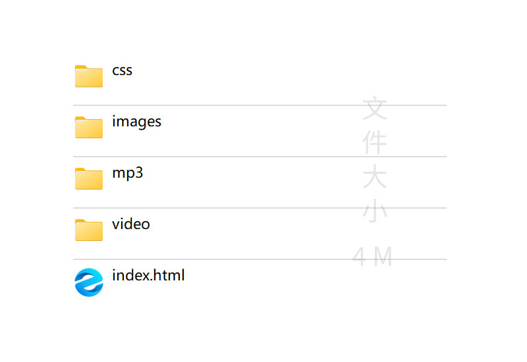Select the images folder icon

coord(89,127)
